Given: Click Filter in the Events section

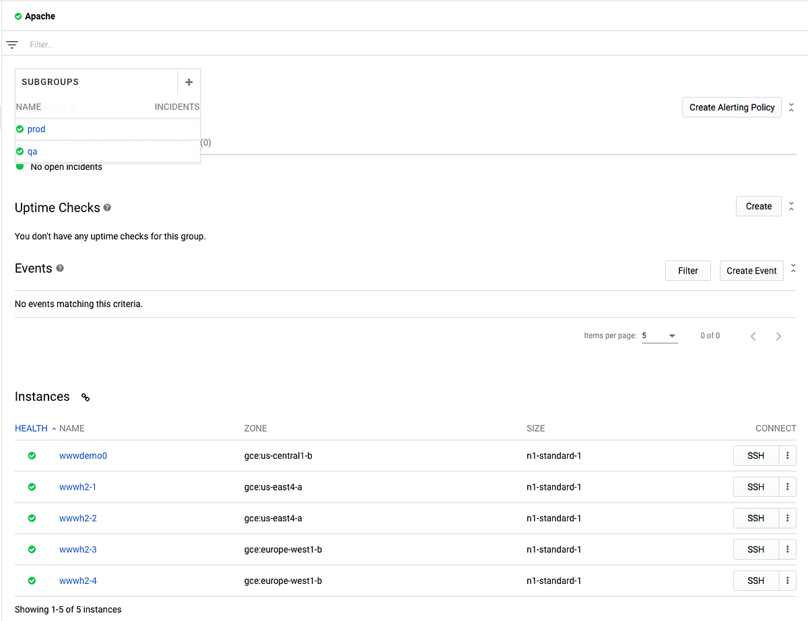Looking at the screenshot, I should click(687, 270).
